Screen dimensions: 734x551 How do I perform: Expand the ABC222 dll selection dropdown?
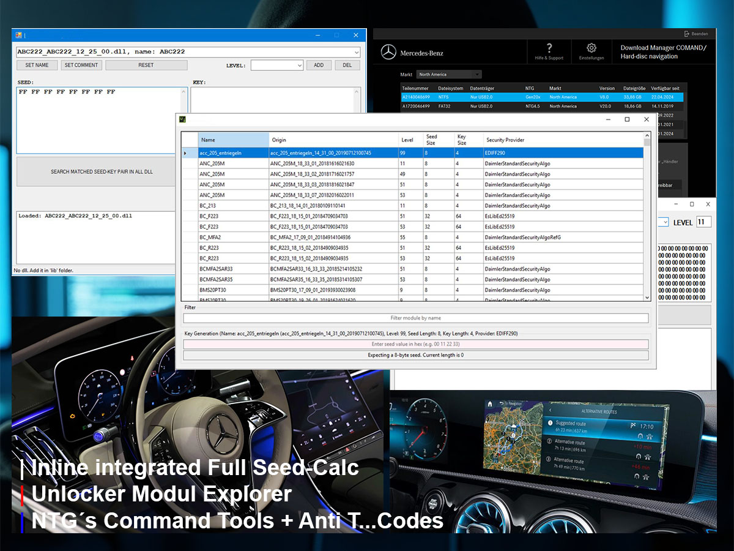355,52
